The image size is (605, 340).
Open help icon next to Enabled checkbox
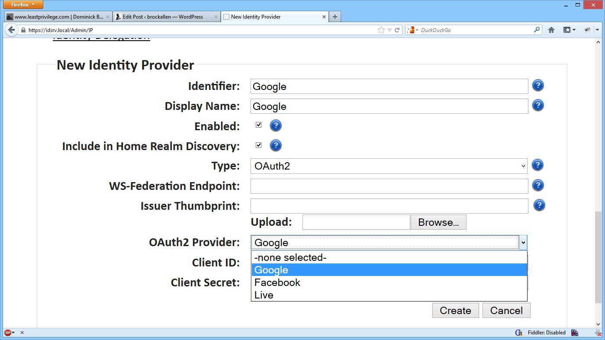pos(276,126)
